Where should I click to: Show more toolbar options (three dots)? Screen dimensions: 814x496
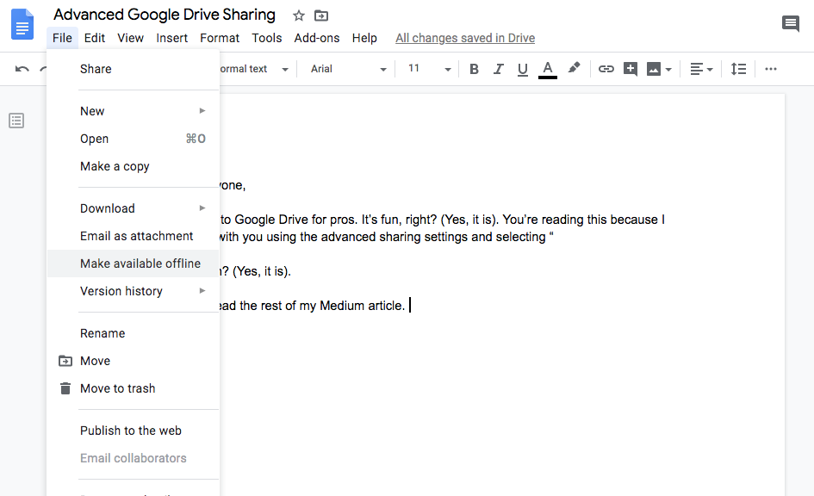pyautogui.click(x=771, y=69)
